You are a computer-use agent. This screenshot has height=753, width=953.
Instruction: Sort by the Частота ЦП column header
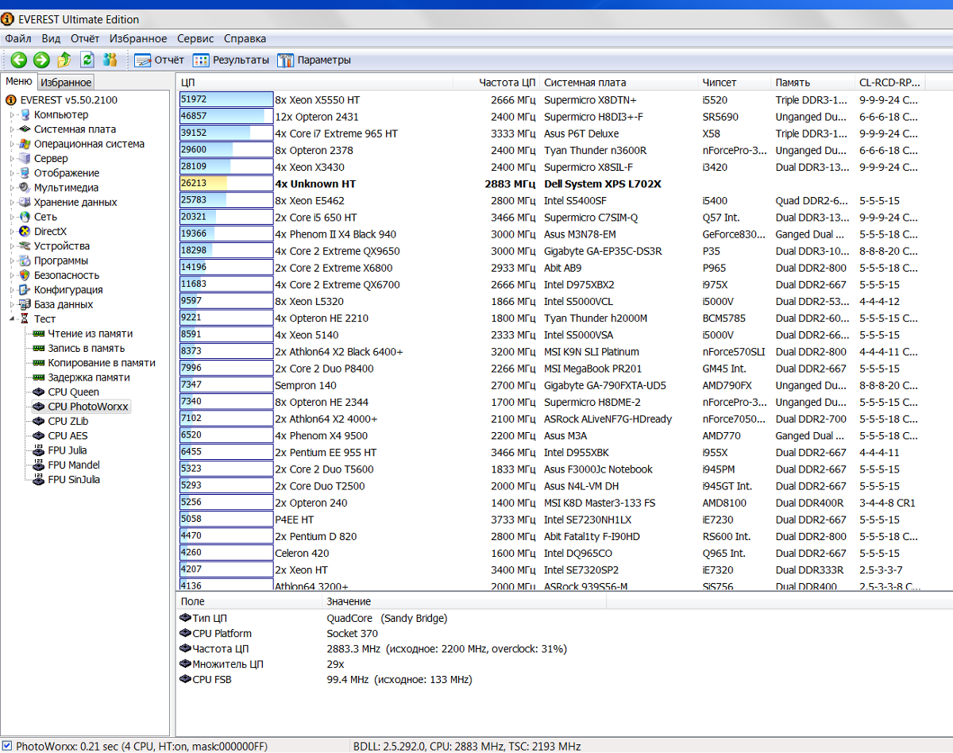496,82
